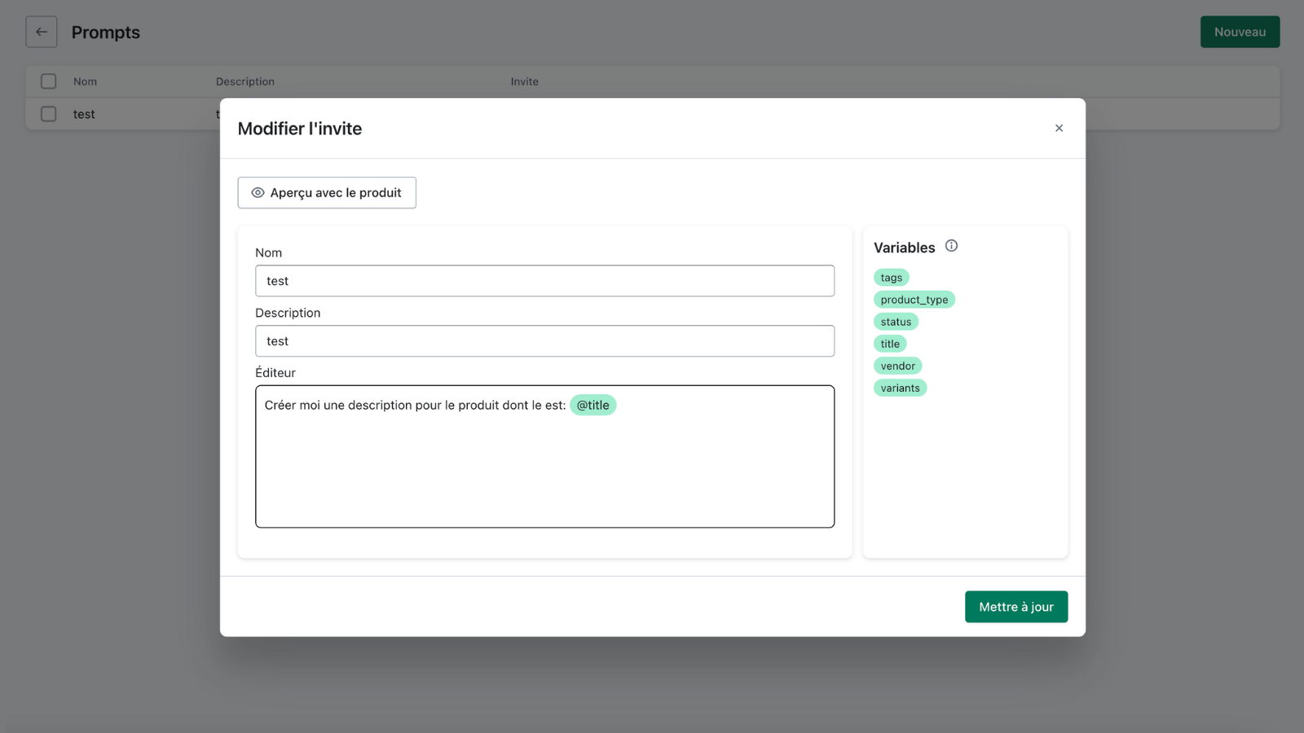Click the @title tag in the editor
The image size is (1304, 733).
593,405
